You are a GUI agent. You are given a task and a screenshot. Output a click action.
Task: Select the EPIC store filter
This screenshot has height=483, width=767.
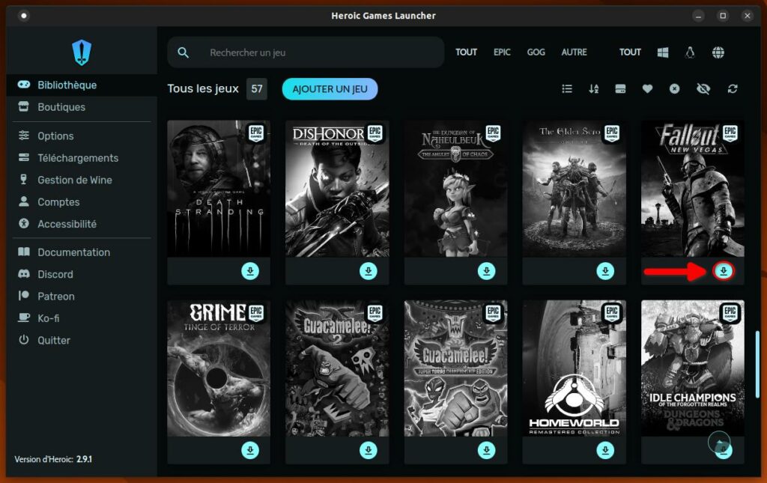tap(502, 52)
